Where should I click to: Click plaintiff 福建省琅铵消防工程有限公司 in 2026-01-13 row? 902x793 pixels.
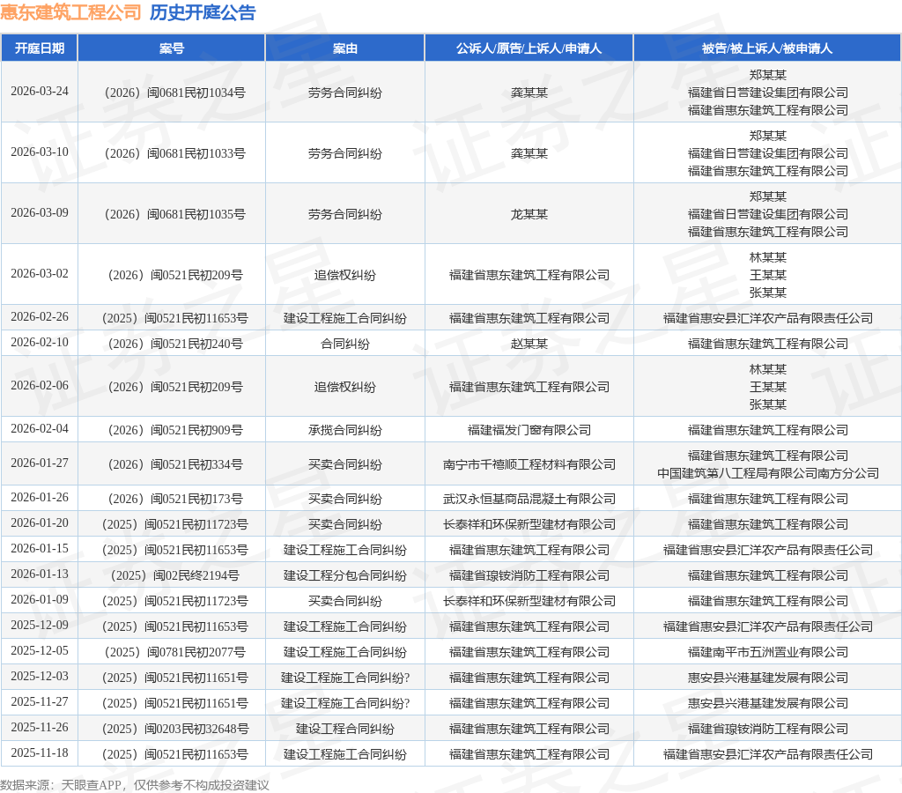click(x=529, y=575)
